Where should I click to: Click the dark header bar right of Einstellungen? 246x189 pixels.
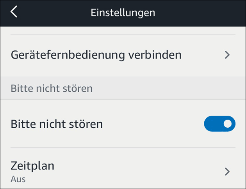[199, 12]
